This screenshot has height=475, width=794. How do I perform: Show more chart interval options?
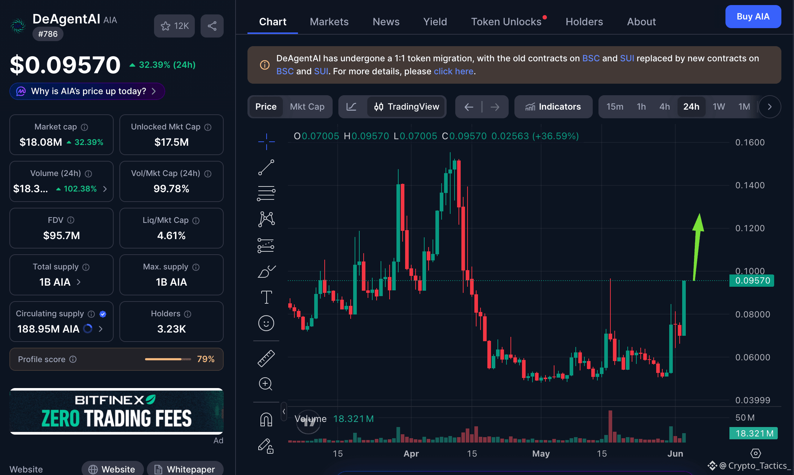coord(770,107)
